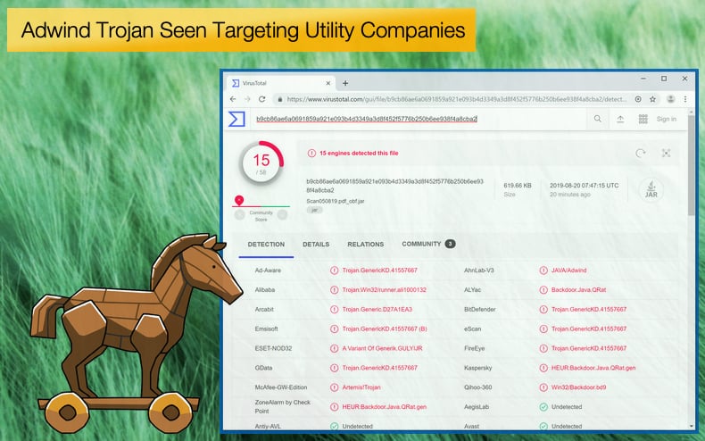Open Chrome three-dot menu

(x=685, y=99)
